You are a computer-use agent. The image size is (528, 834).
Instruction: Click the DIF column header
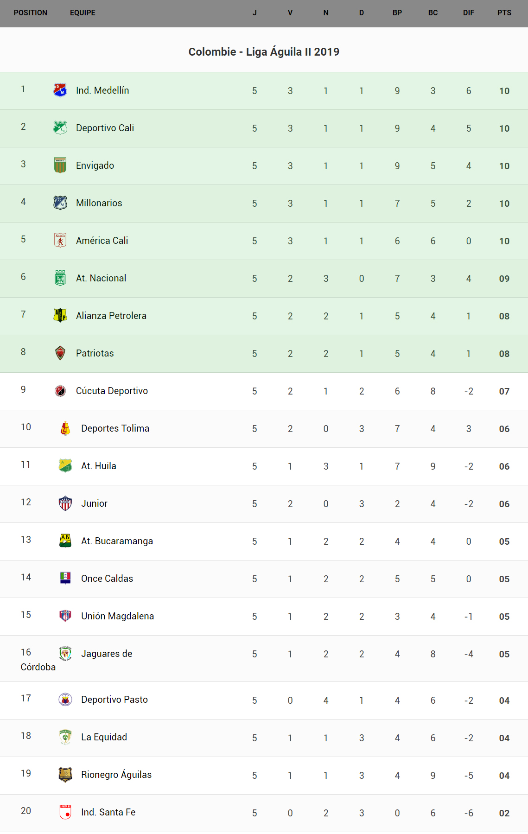click(x=468, y=13)
